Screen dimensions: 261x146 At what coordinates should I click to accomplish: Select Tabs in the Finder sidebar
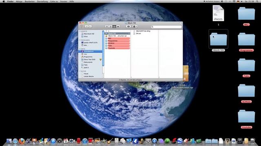[x=84, y=65]
